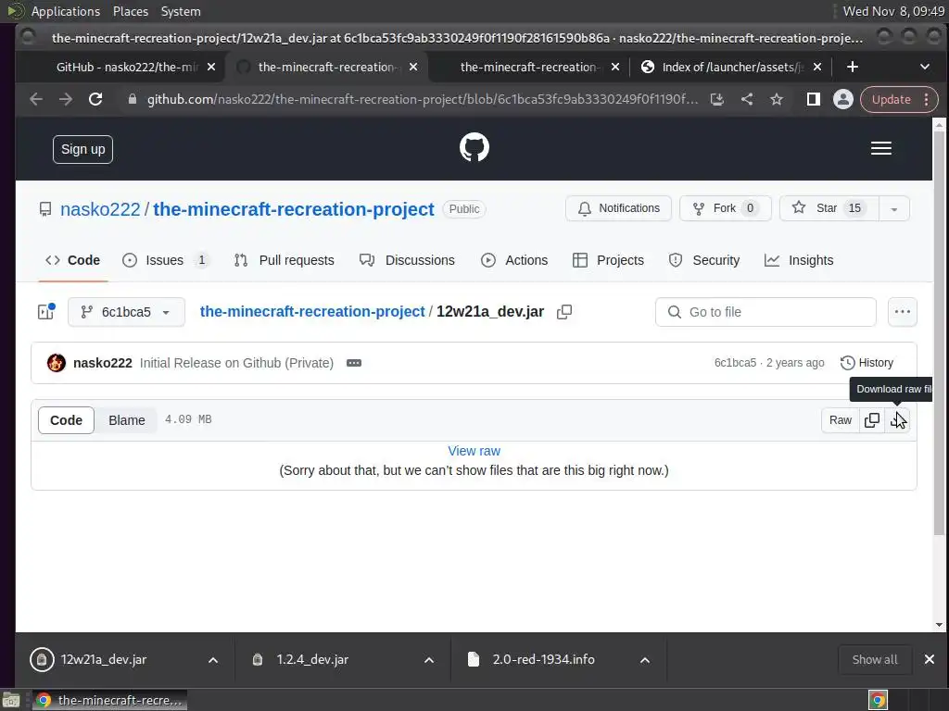Expand the commit message details ellipsis
Viewport: 949px width, 711px height.
click(x=354, y=363)
